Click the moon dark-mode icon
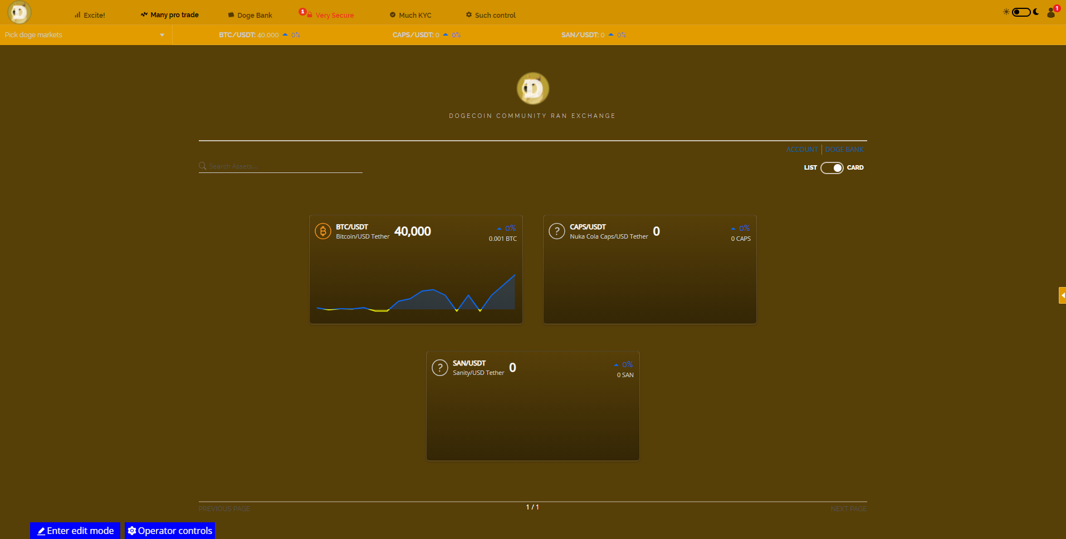Screen dimensions: 1066x539 1036,12
